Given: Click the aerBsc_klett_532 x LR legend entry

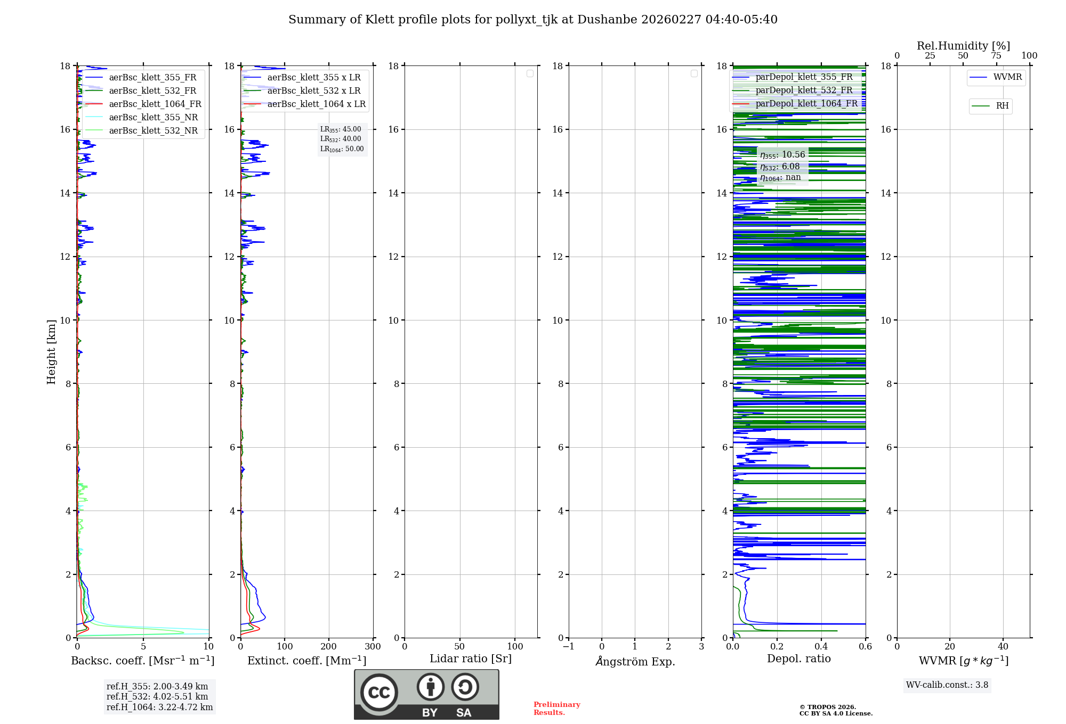Looking at the screenshot, I should coord(313,91).
